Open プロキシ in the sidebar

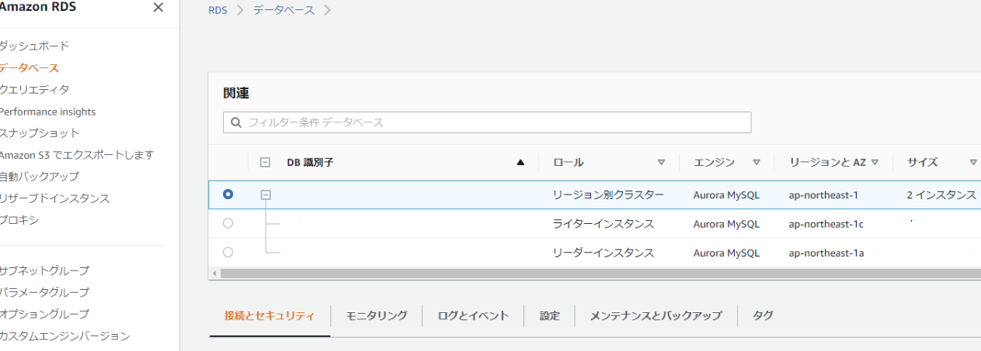tap(19, 220)
